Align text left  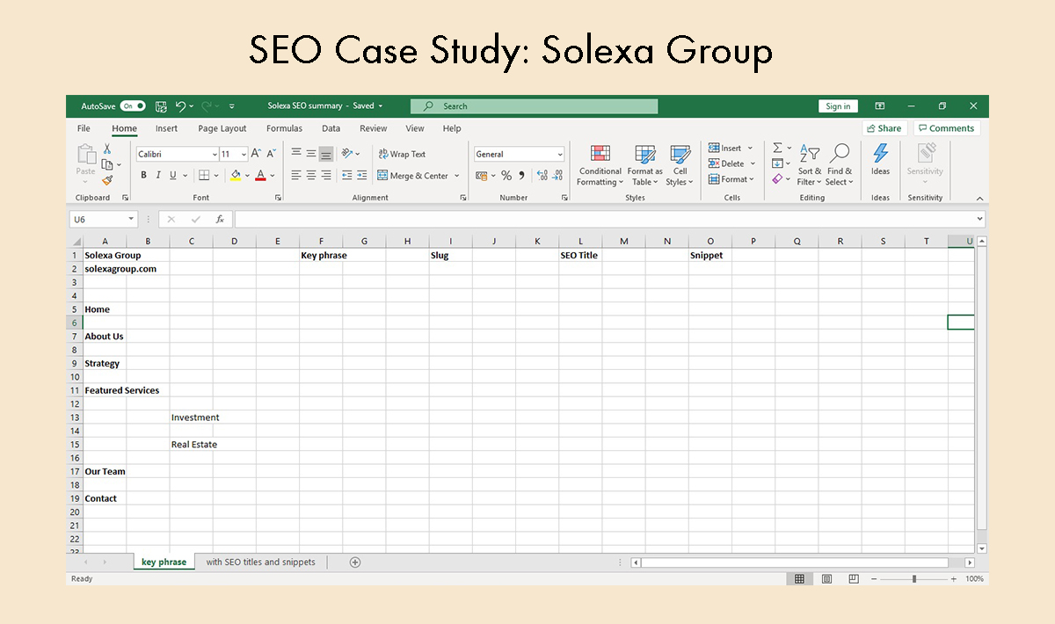296,176
